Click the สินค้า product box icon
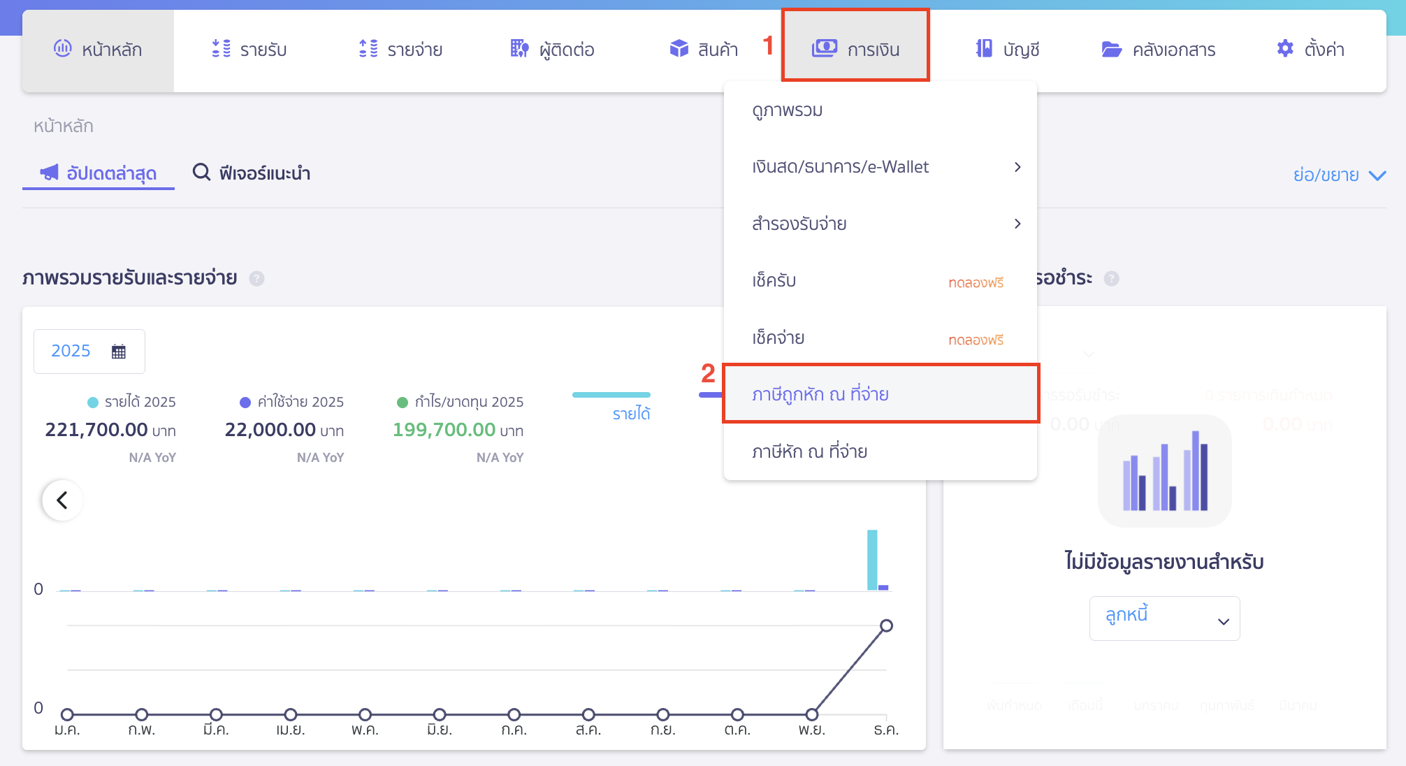 tap(679, 48)
